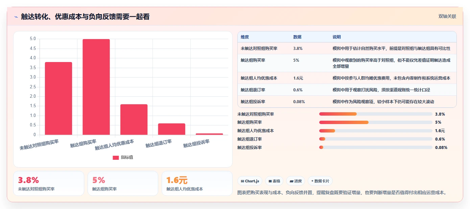This screenshot has width=470, height=209.
Task: Select table cell 触达组人均优惠成本
Action: click(x=259, y=78)
